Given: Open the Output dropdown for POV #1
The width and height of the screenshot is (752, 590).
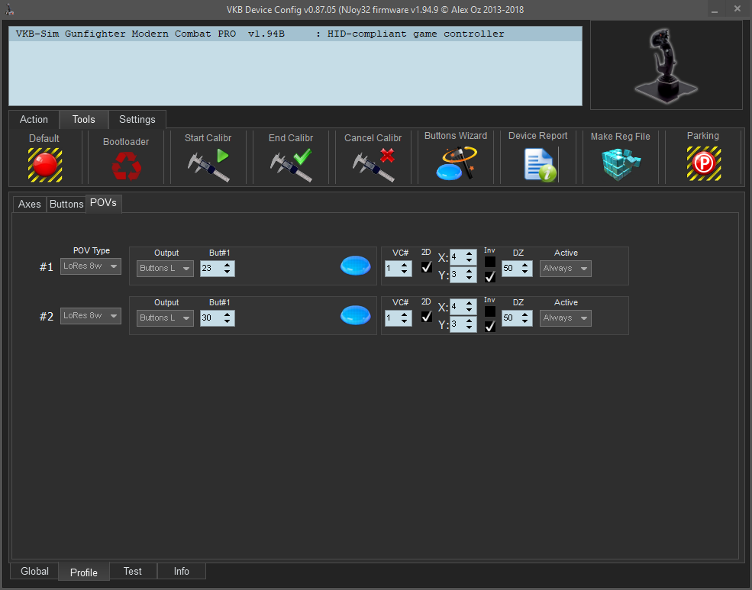Looking at the screenshot, I should (x=165, y=269).
